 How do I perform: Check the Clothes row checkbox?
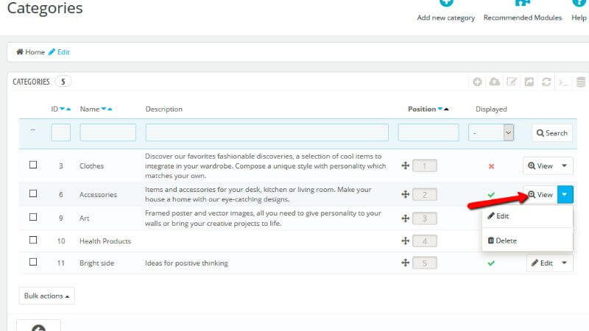pyautogui.click(x=33, y=165)
